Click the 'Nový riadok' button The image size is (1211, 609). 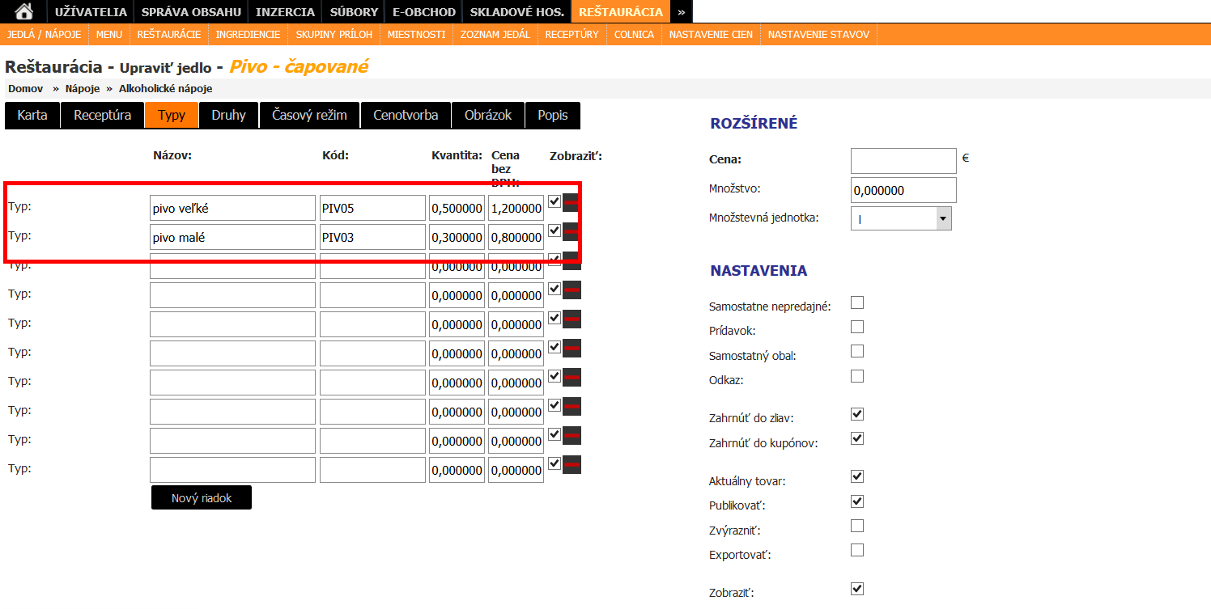click(x=202, y=498)
